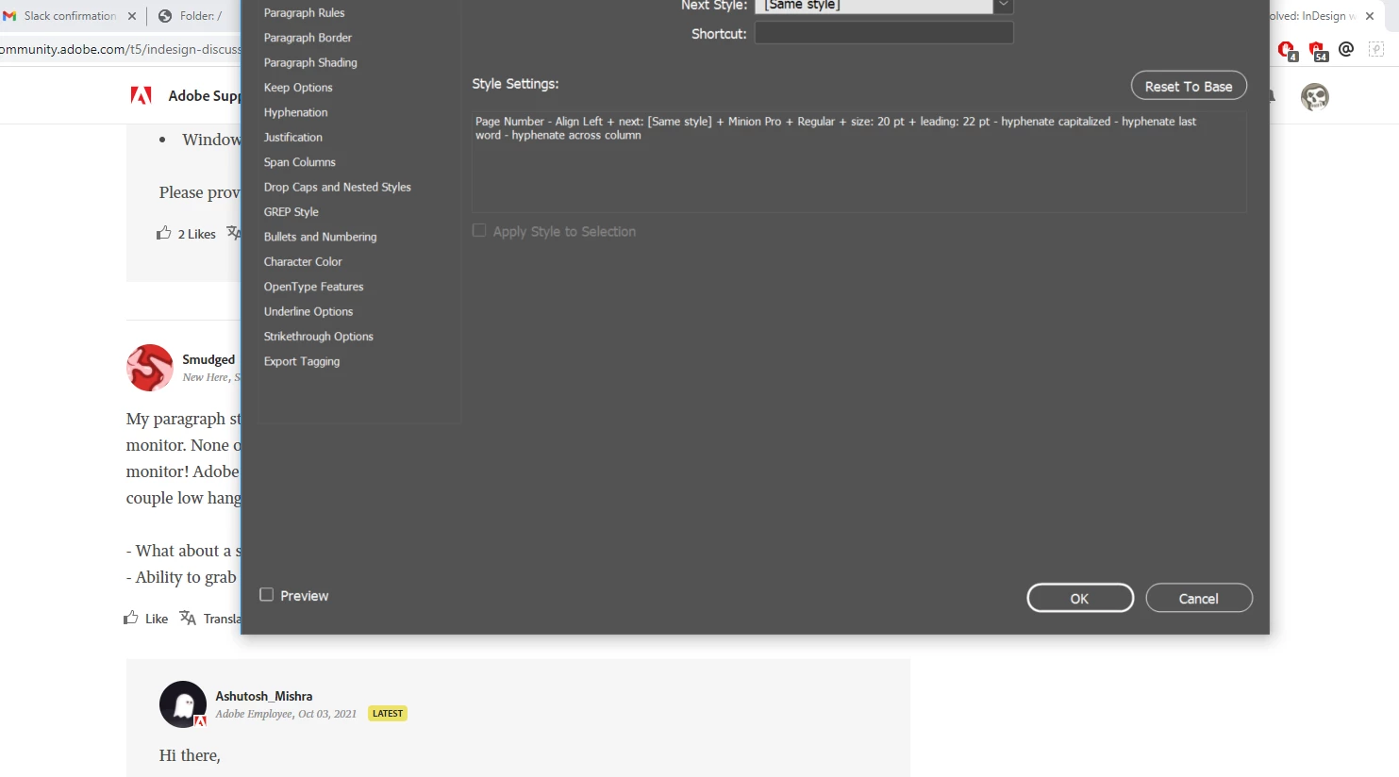The height and width of the screenshot is (777, 1399).
Task: Toggle Apply Style to Selection checkbox
Action: (x=479, y=231)
